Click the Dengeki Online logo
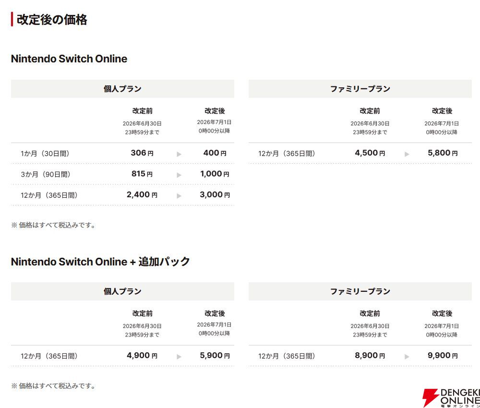 [451, 397]
